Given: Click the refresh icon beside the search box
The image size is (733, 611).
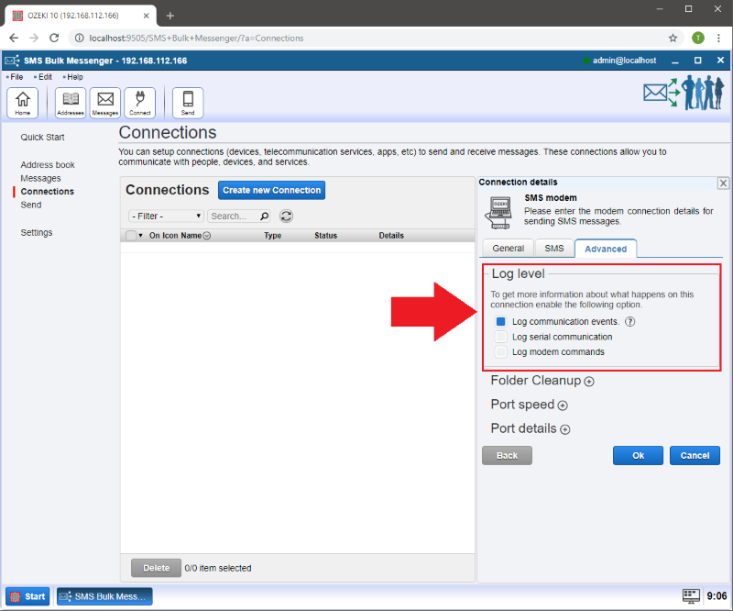Looking at the screenshot, I should pyautogui.click(x=286, y=217).
